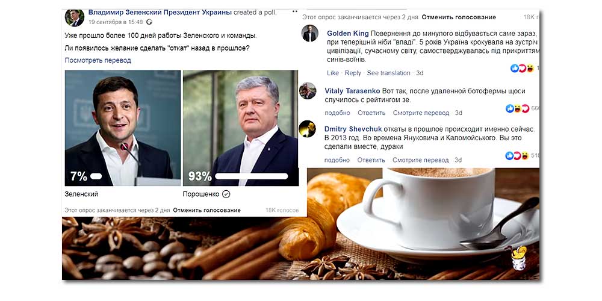Viewport: 602px width, 301px height.
Task: Click the reaction icons on Dmitry Shevchuk's comment
Action: point(518,155)
